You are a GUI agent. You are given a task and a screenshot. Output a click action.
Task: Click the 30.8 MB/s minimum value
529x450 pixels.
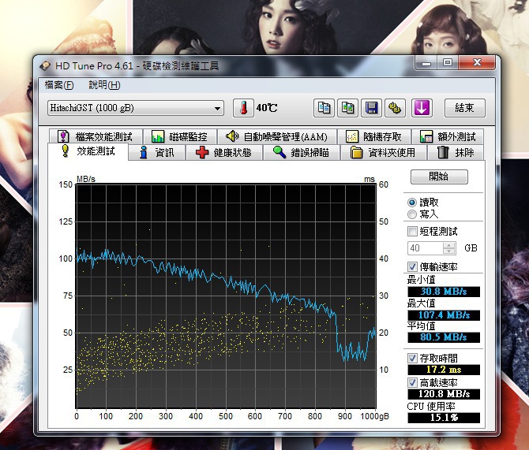pos(444,292)
